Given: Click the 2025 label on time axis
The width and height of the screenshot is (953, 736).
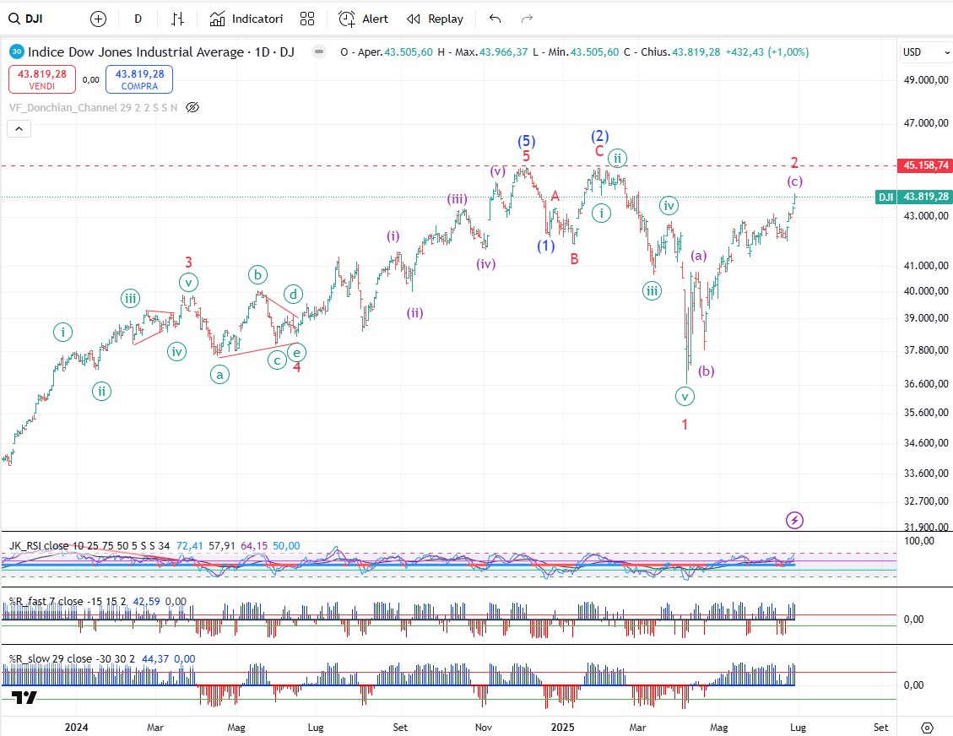Looking at the screenshot, I should 563,728.
